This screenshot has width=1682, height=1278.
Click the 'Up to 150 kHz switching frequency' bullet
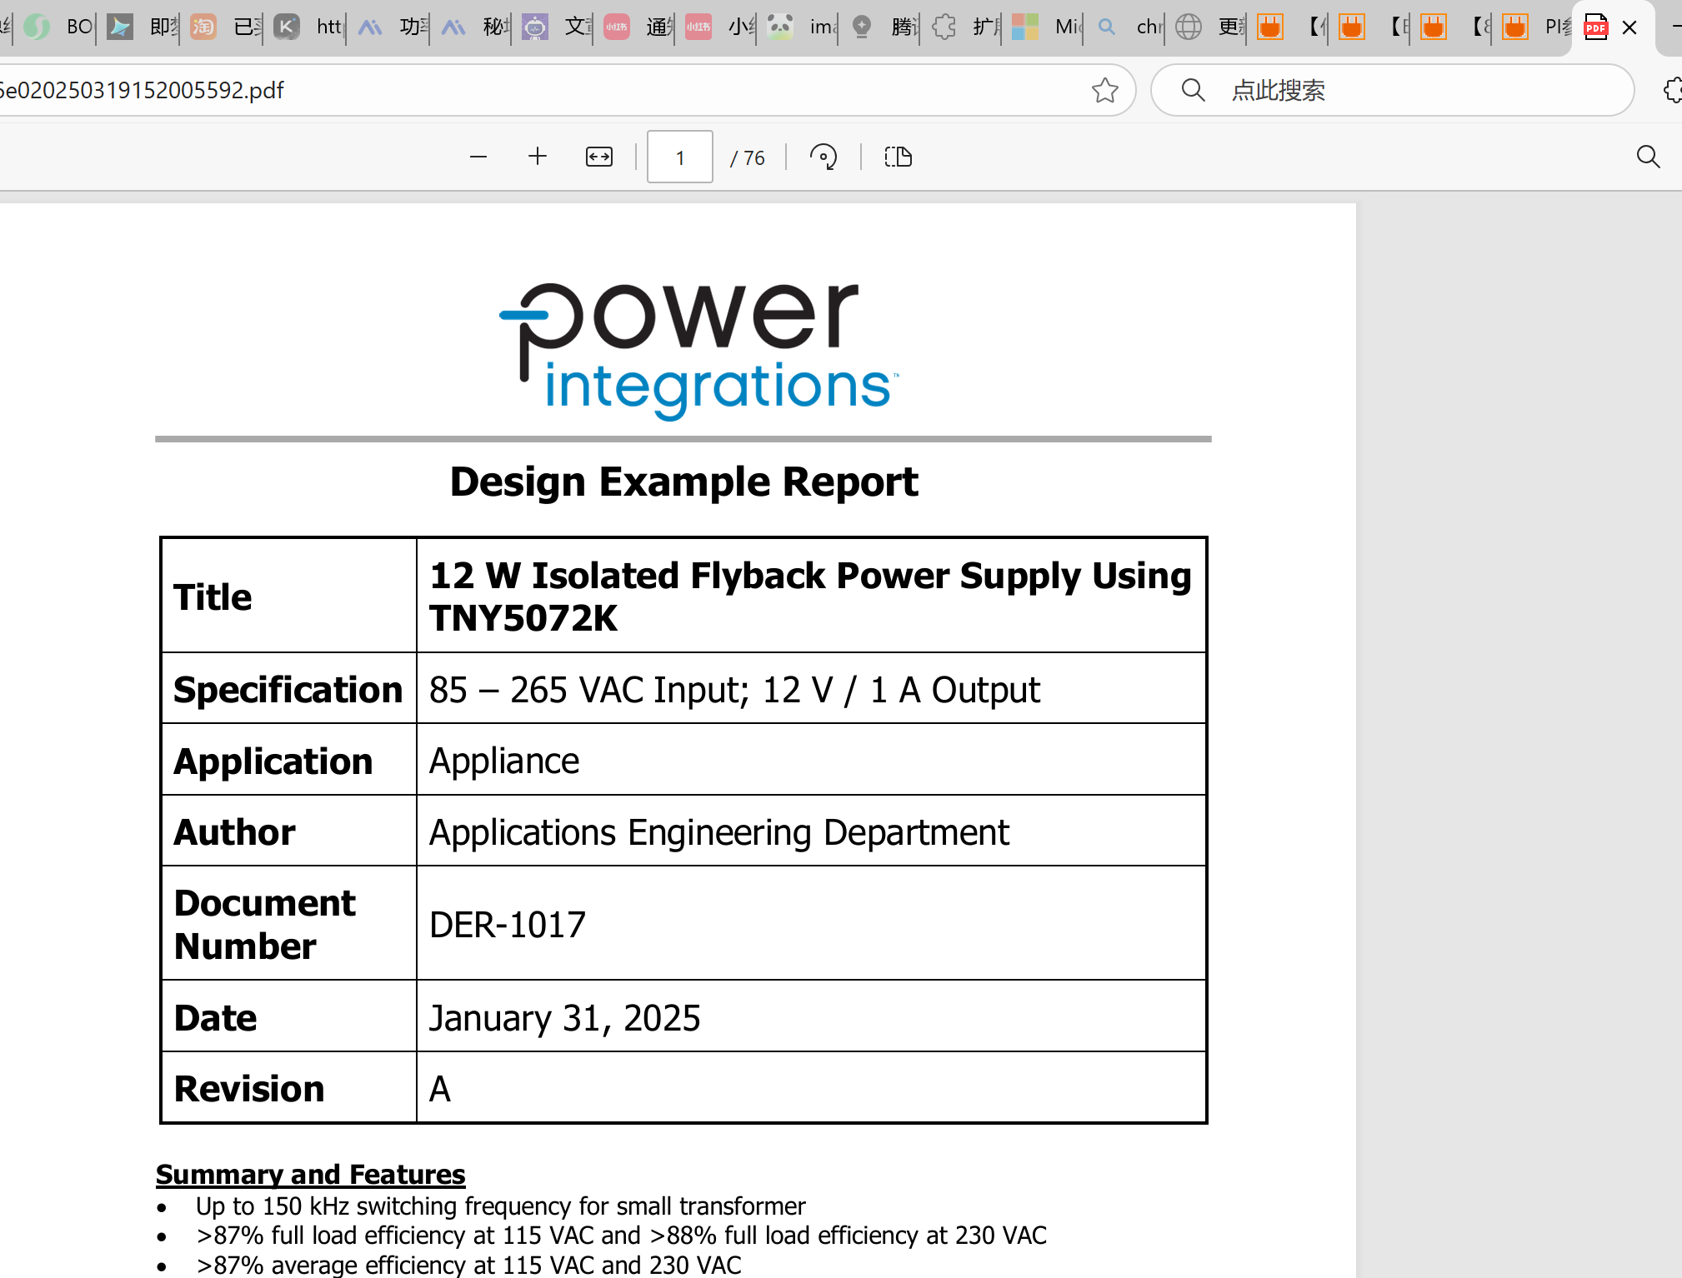click(x=500, y=1206)
